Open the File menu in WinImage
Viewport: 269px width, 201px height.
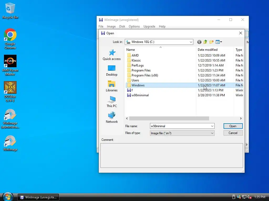click(101, 26)
